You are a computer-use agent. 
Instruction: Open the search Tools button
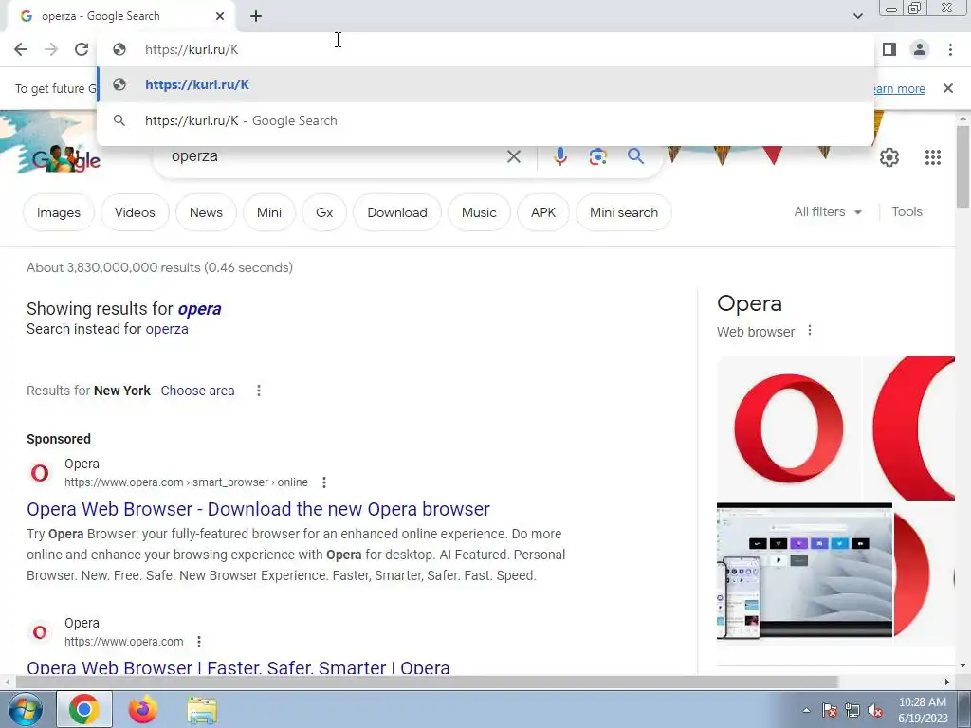907,211
